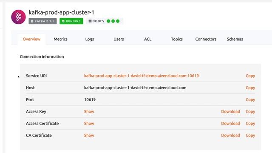Viewport: 272px width, 153px height.
Task: Copy the Access Certificate
Action: click(250, 124)
